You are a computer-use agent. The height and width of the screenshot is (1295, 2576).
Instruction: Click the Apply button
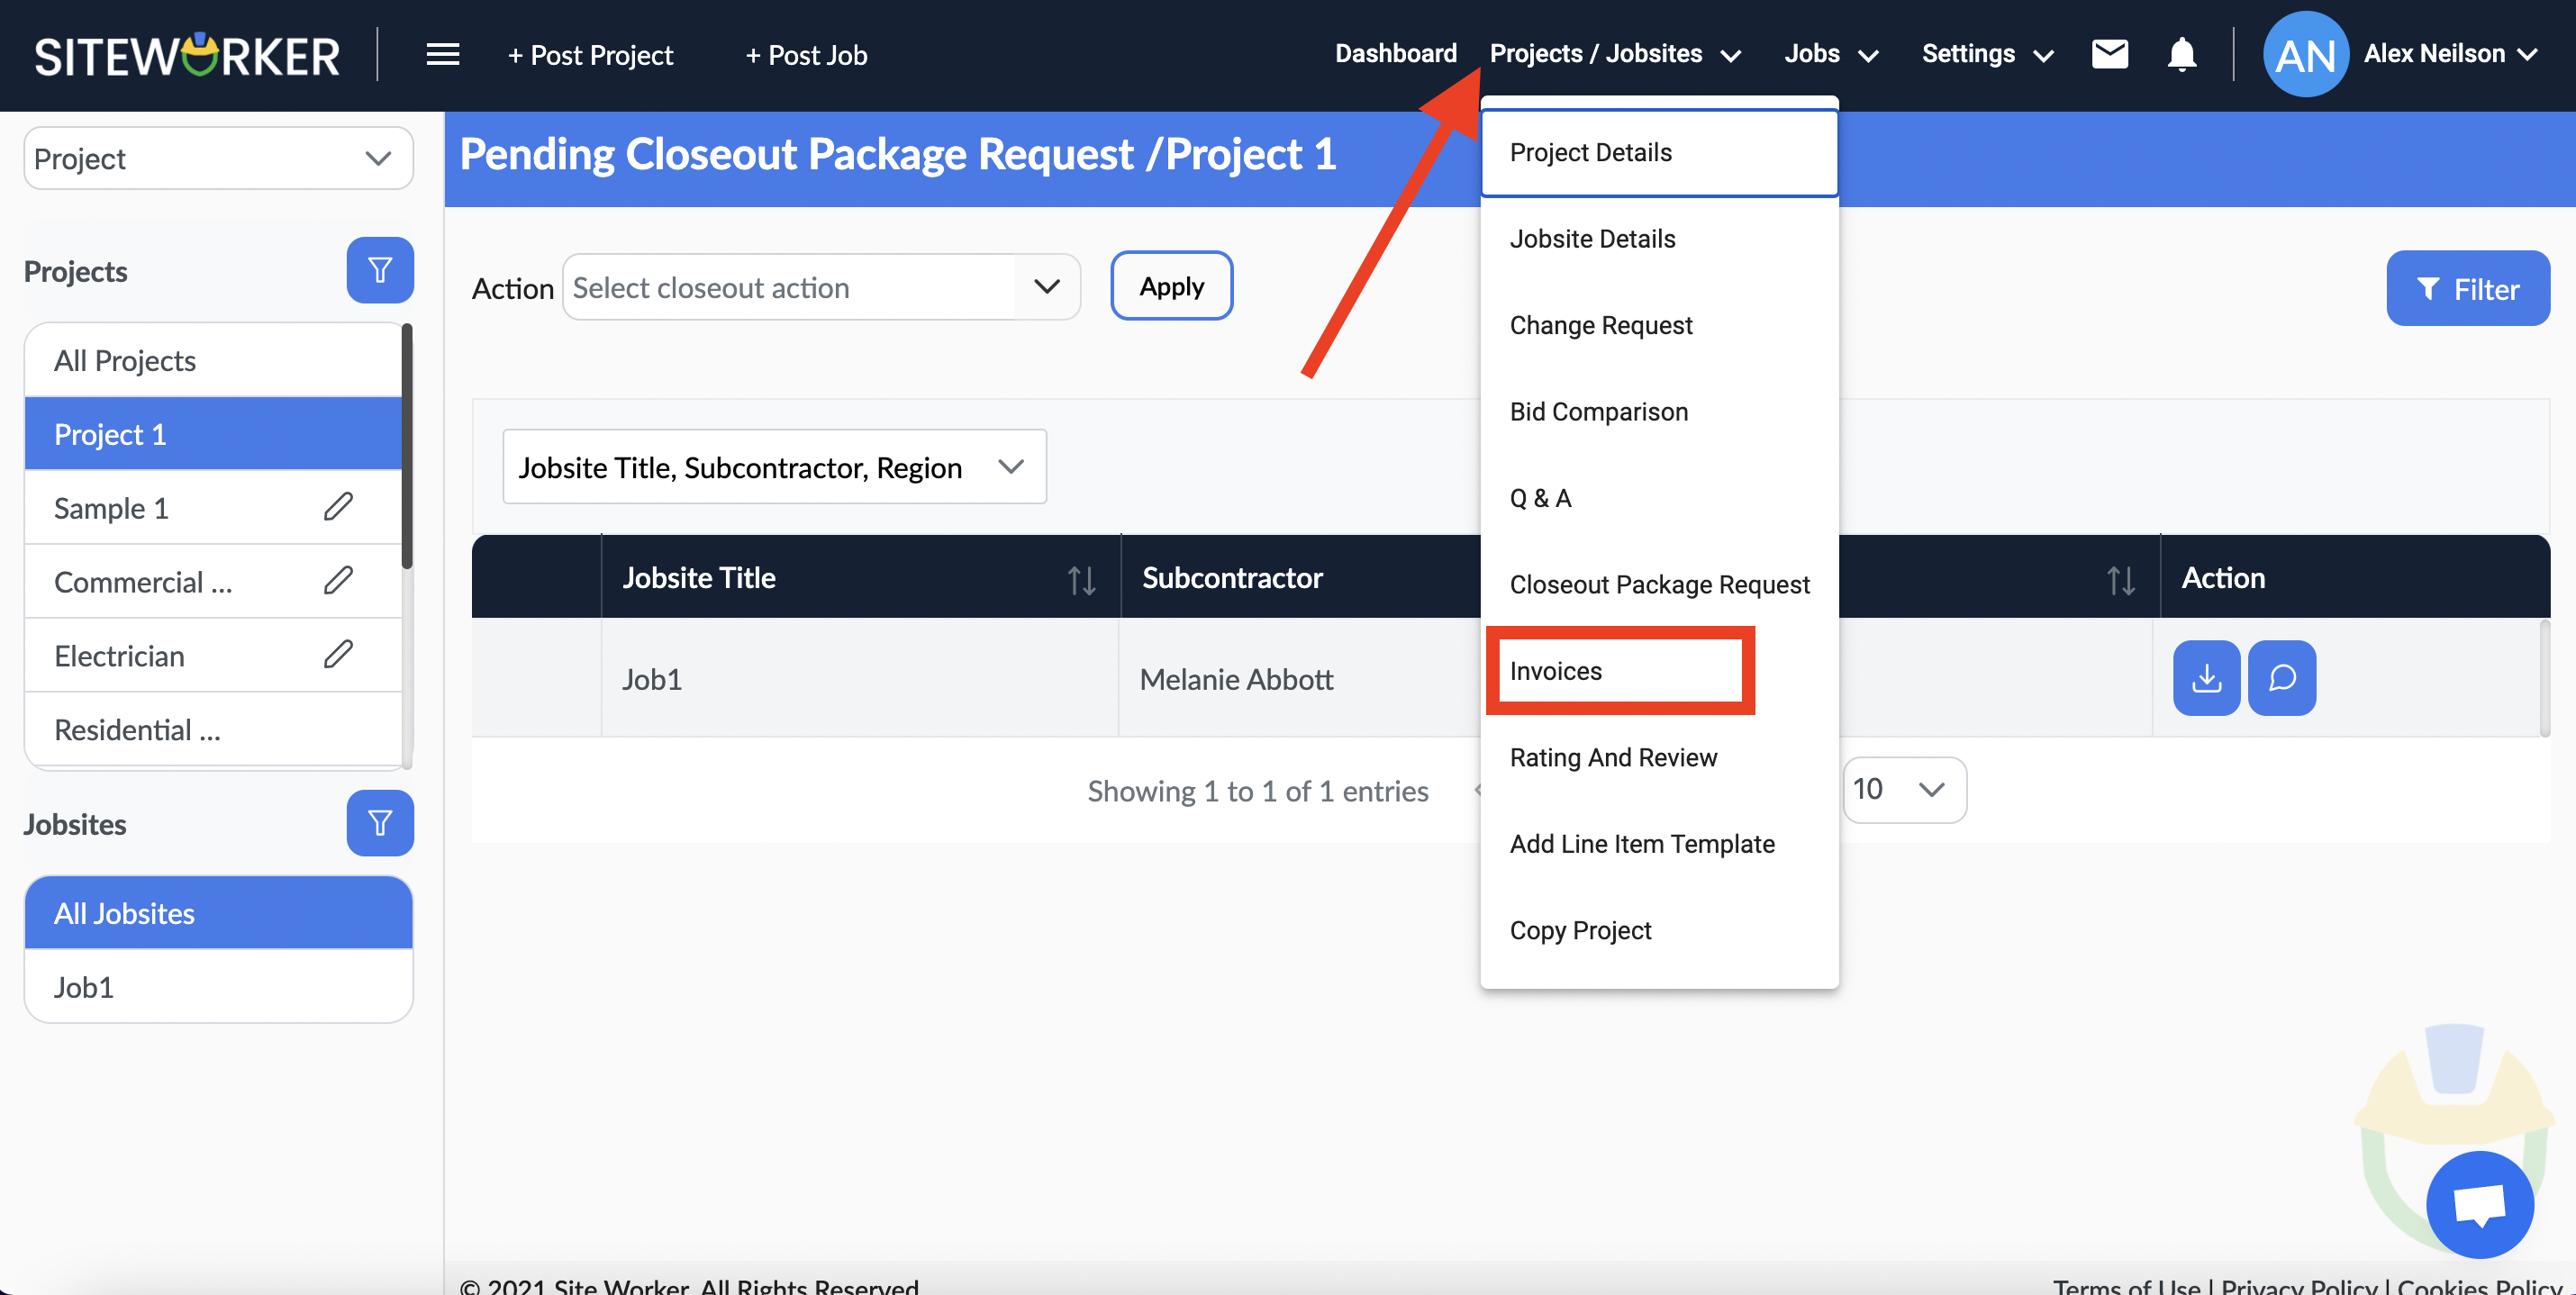click(1171, 285)
